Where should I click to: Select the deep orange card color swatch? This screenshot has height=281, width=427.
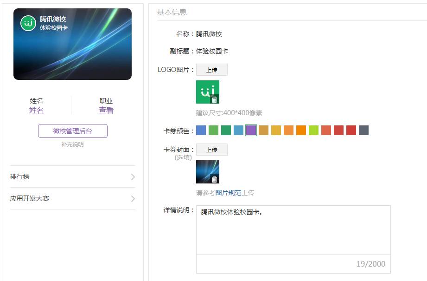[x=301, y=131]
